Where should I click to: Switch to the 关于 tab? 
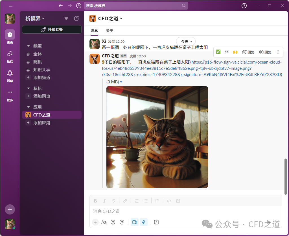(x=110, y=31)
